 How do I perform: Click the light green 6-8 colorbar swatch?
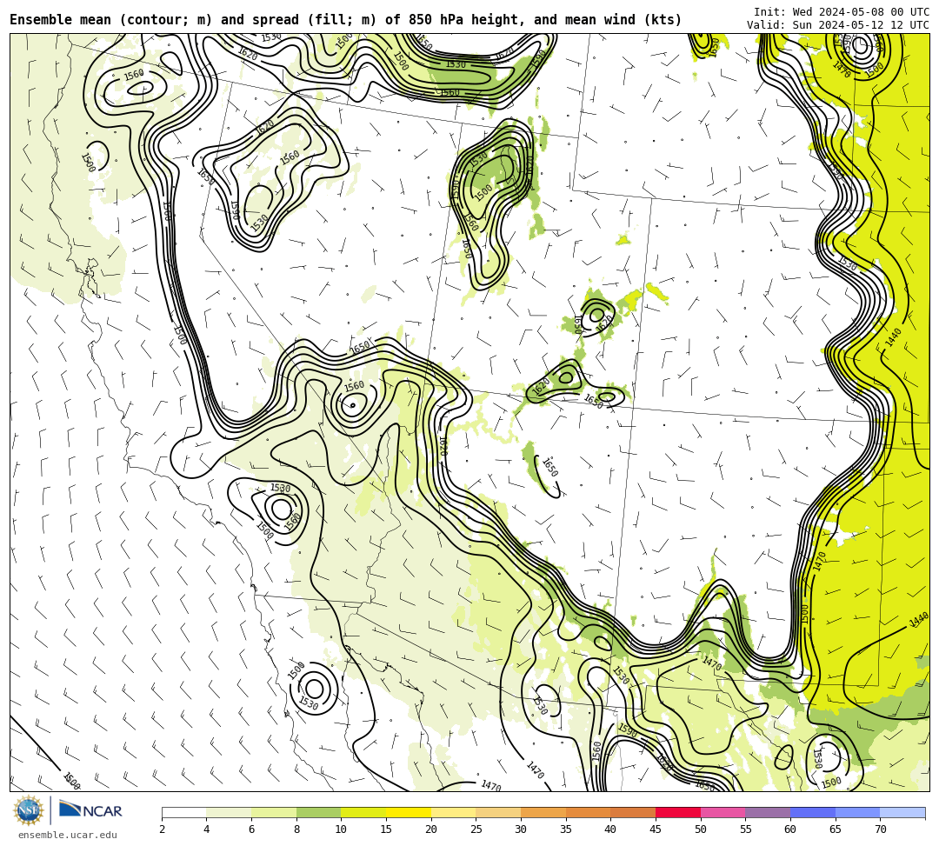click(274, 812)
